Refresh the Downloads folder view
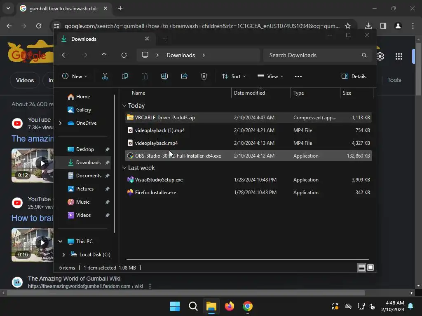 (124, 55)
